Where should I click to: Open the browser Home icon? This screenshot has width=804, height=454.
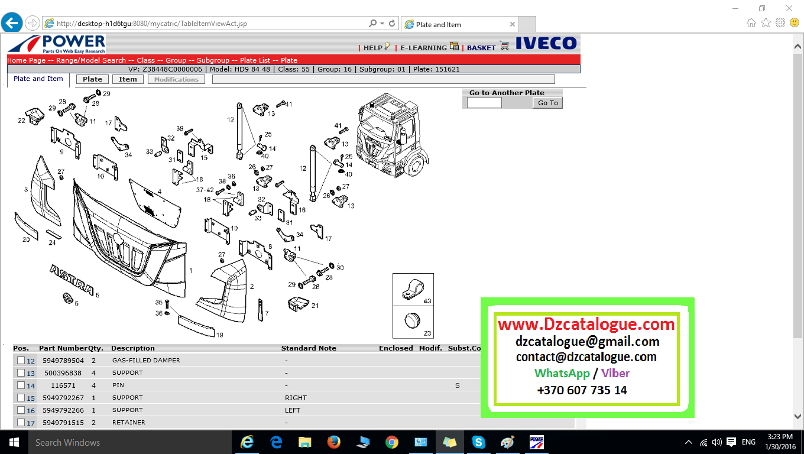click(751, 23)
